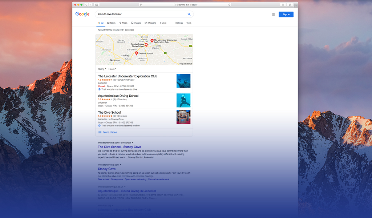The width and height of the screenshot is (372, 218).
Task: Expand the Rating filter dropdown
Action: (102, 69)
